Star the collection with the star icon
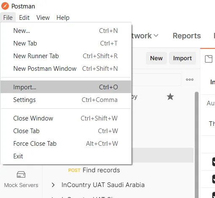The height and width of the screenshot is (198, 215). pyautogui.click(x=170, y=96)
